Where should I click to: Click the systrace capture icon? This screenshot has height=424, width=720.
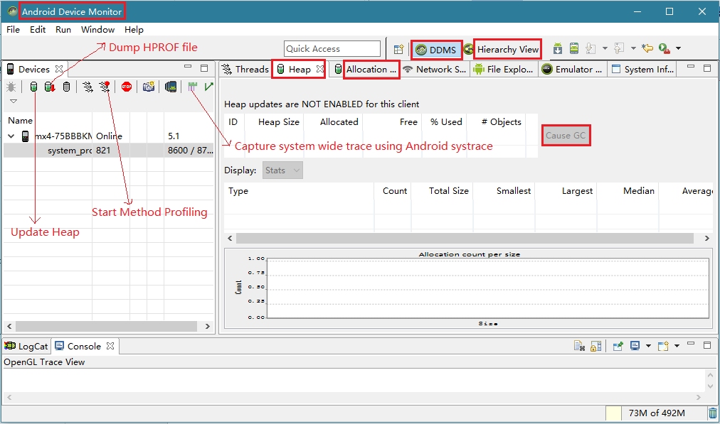click(192, 87)
